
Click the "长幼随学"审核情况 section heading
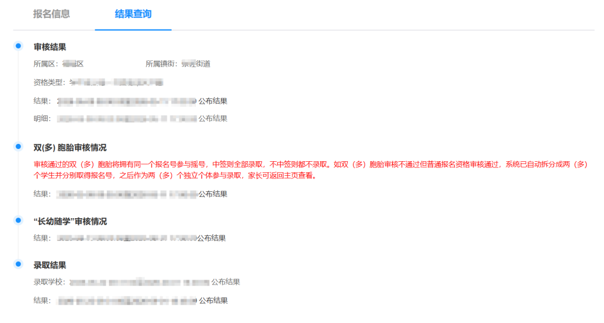70,221
